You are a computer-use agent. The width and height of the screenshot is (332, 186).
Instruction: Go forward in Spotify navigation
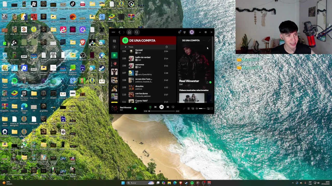click(123, 32)
